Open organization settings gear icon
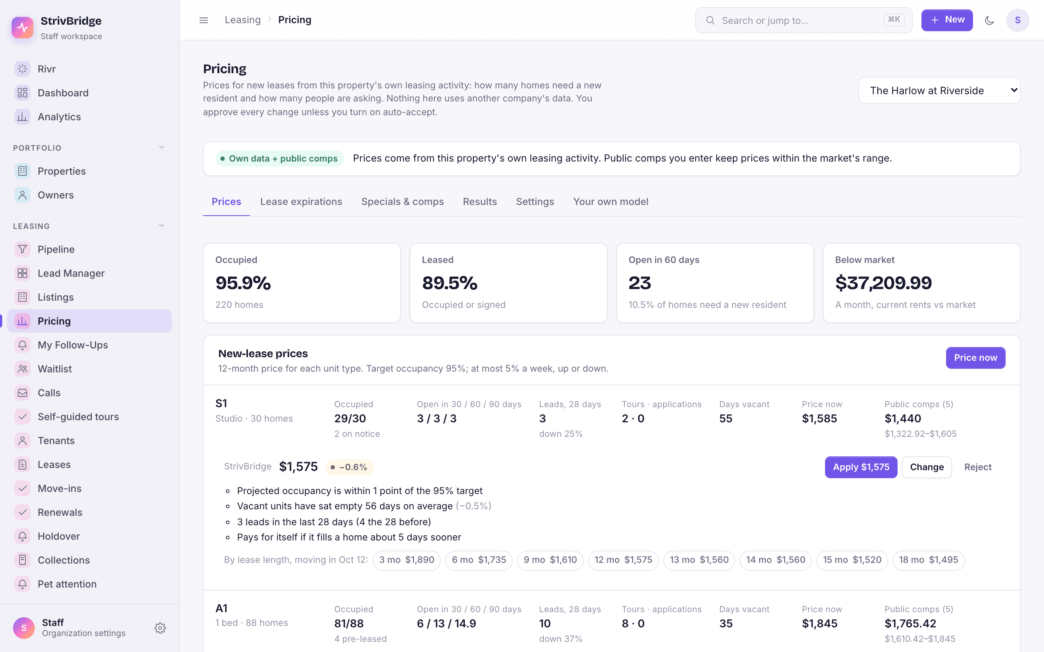 click(160, 628)
